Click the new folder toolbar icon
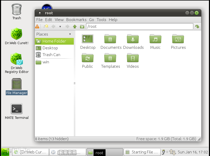 click(46, 26)
